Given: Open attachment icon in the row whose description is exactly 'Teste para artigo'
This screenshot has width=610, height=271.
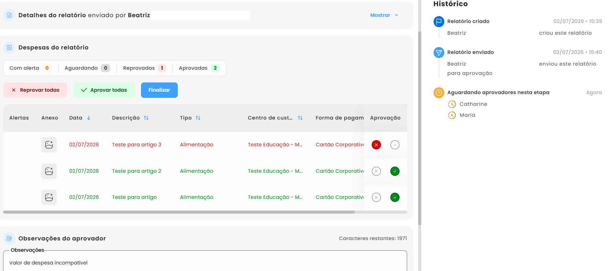Looking at the screenshot, I should (49, 197).
